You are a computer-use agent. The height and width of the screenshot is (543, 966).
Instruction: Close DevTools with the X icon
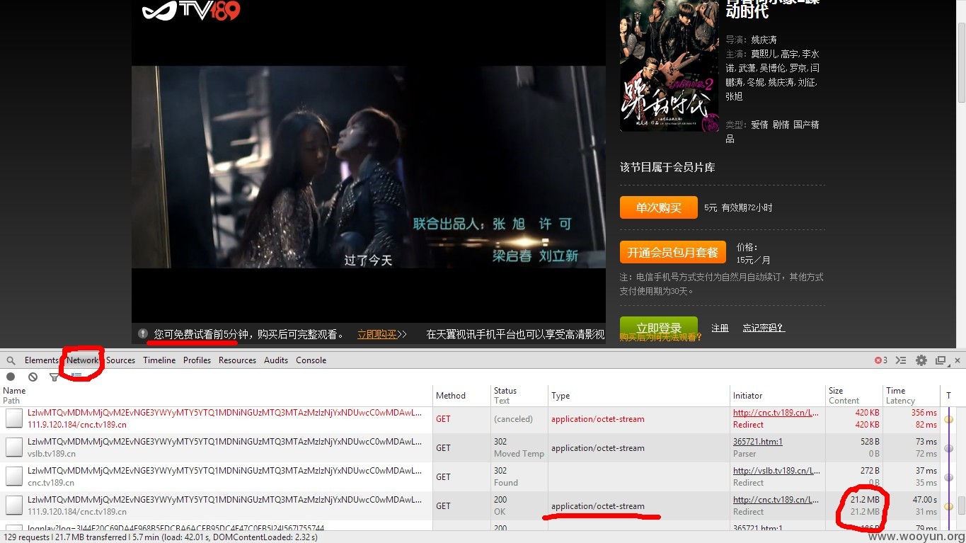click(x=957, y=360)
